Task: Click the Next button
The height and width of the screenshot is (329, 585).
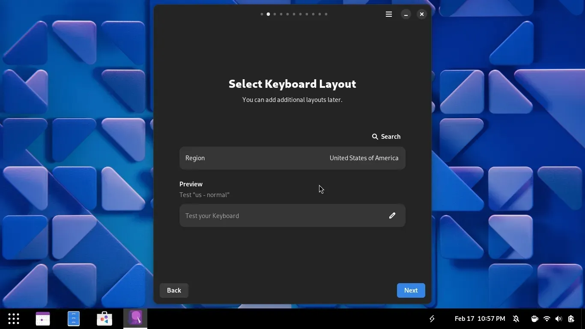Action: coord(411,290)
